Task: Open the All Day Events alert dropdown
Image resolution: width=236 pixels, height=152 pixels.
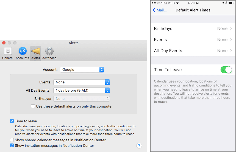Action: click(82, 91)
